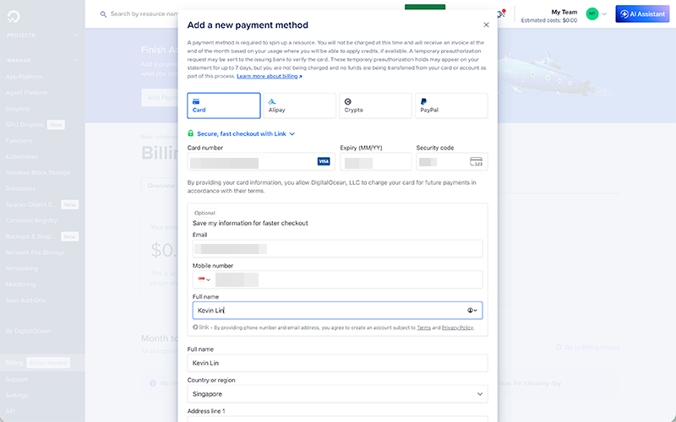Choose the Alipay payment option
Viewport: 676px width, 422px height.
point(299,105)
